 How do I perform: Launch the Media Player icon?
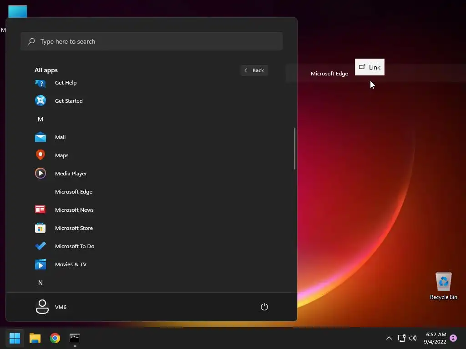point(41,173)
